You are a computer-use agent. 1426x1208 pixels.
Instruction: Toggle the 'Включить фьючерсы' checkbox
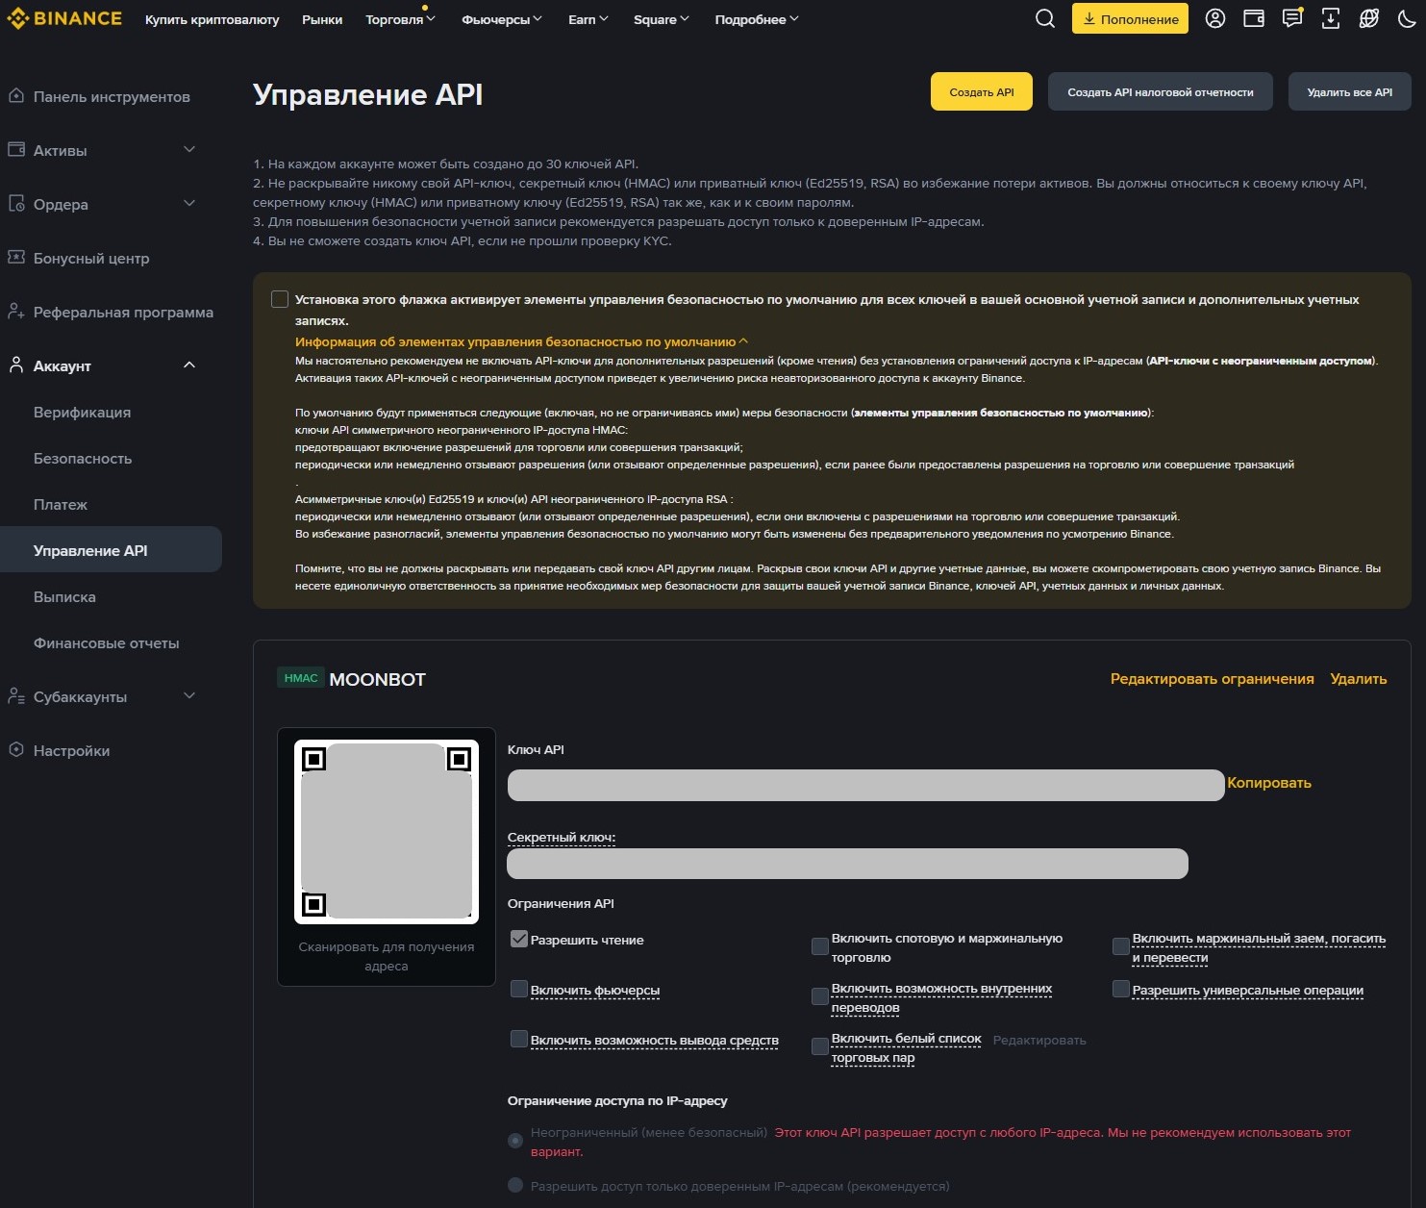tap(519, 990)
